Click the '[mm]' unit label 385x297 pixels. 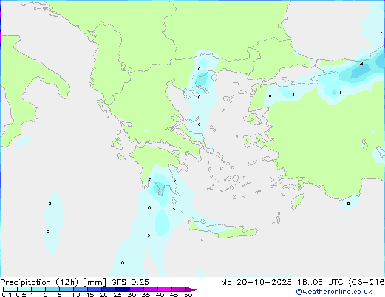95,282
